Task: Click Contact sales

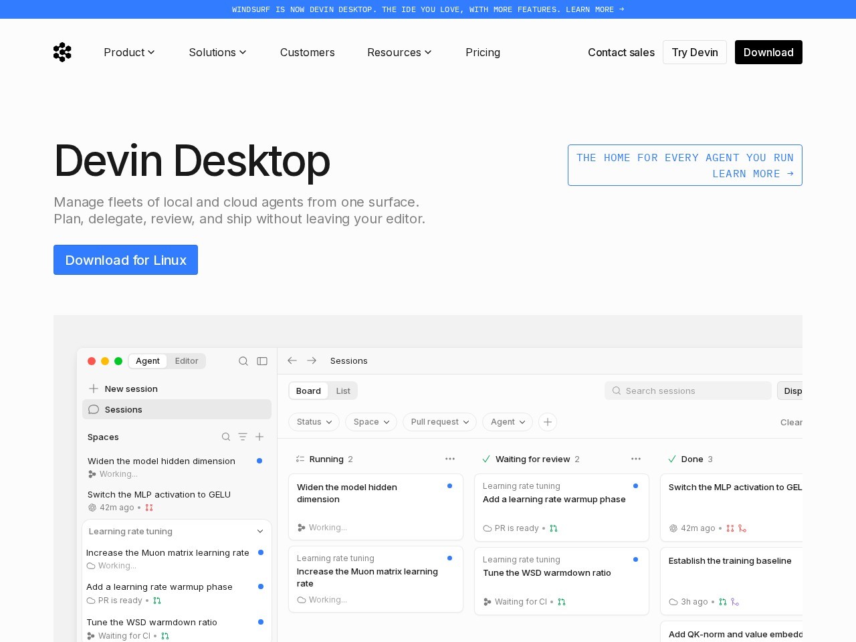Action: pos(621,52)
